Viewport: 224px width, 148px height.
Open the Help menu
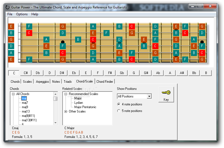35,14
